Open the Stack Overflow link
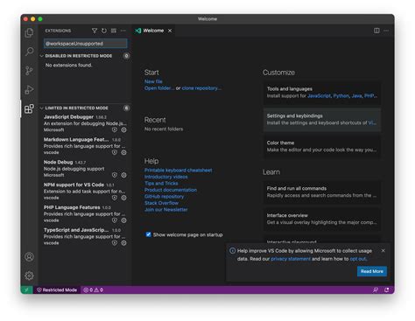415x321 pixels. [x=161, y=203]
